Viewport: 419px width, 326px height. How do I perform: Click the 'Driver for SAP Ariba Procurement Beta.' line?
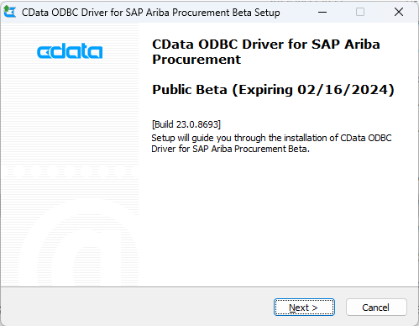click(x=230, y=149)
